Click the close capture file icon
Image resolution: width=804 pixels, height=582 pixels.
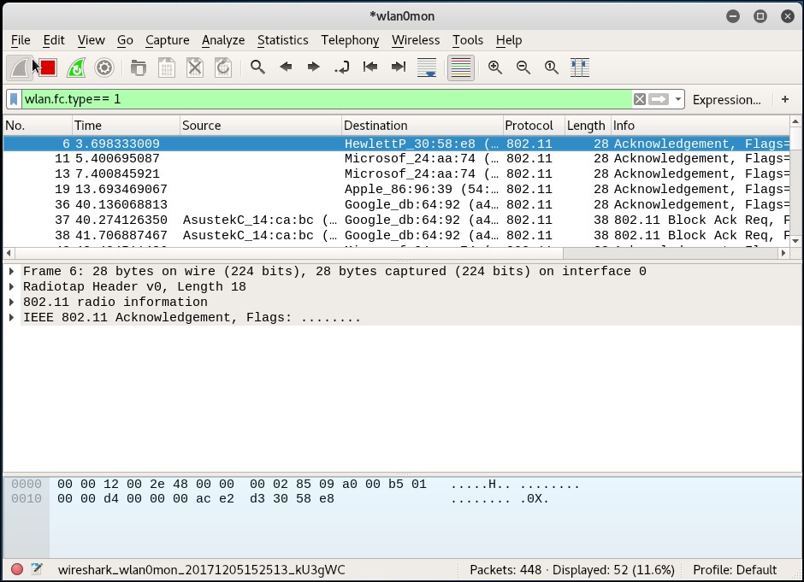(x=195, y=68)
